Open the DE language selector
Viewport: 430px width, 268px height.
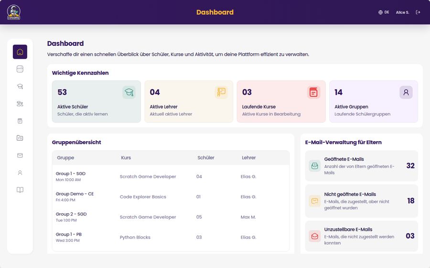384,12
